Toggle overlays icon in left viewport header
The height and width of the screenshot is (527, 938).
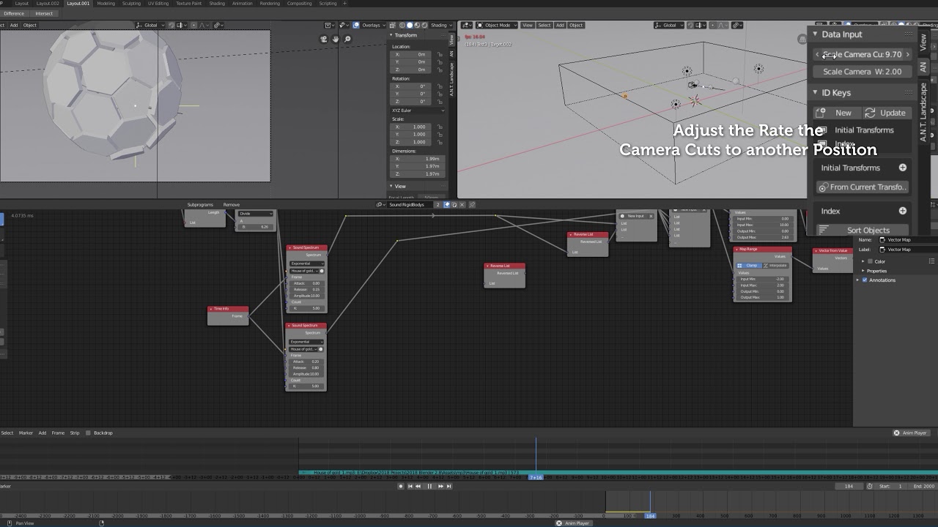click(x=356, y=25)
